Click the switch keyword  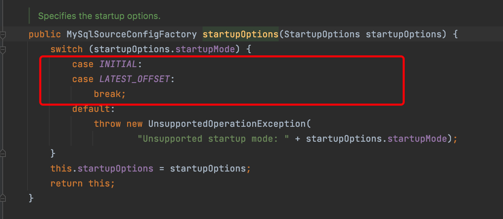66,49
